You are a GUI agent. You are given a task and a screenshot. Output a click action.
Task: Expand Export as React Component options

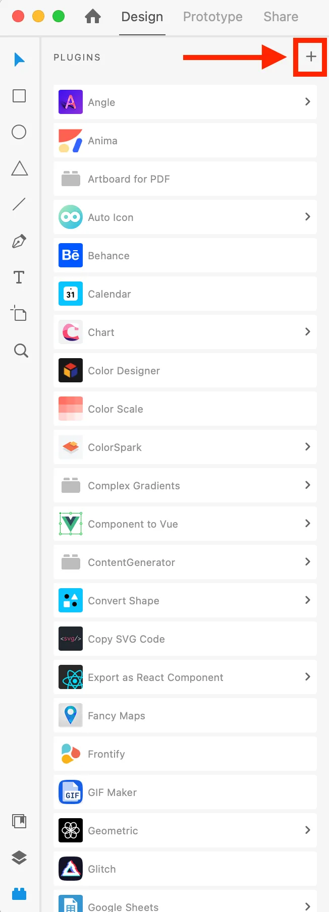pyautogui.click(x=307, y=677)
